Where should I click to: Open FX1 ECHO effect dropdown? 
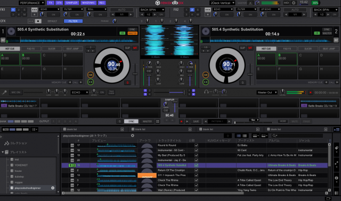click(x=50, y=10)
